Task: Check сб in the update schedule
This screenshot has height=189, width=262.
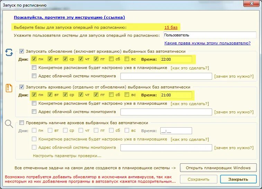Action: (111, 59)
